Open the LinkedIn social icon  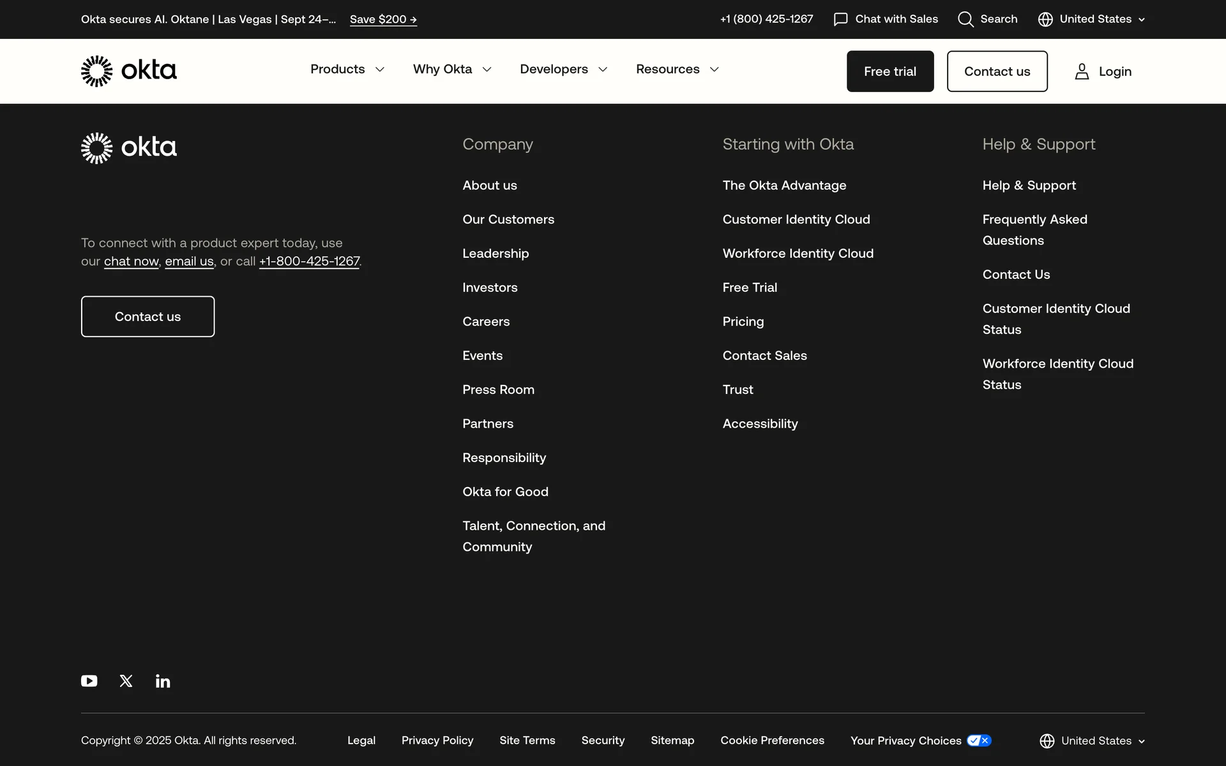pyautogui.click(x=163, y=681)
